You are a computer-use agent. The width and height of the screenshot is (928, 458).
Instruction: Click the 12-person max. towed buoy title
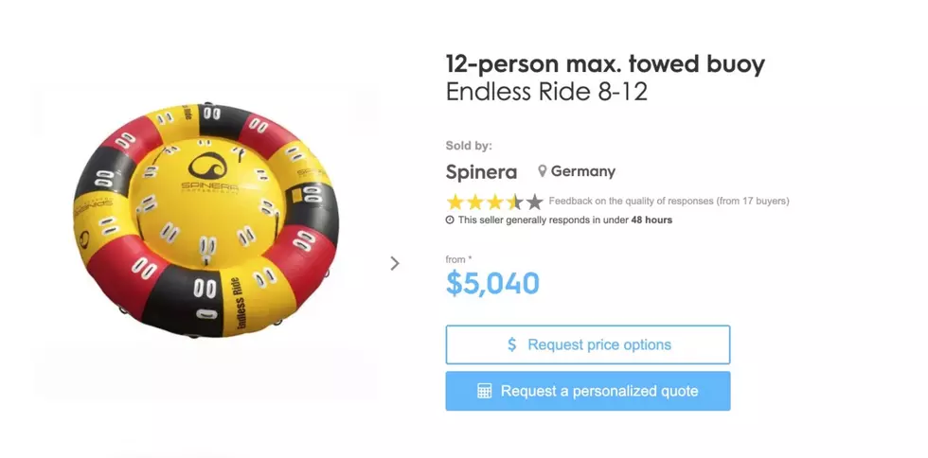[605, 64]
